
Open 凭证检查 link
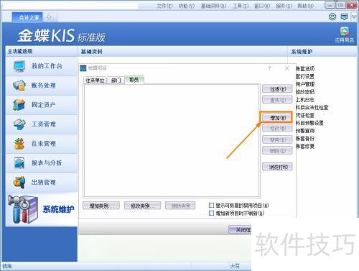point(305,115)
